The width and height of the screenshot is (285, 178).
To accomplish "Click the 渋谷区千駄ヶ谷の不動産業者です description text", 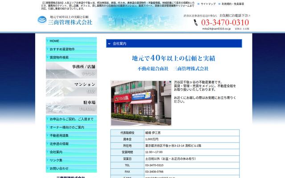I will [x=198, y=82].
